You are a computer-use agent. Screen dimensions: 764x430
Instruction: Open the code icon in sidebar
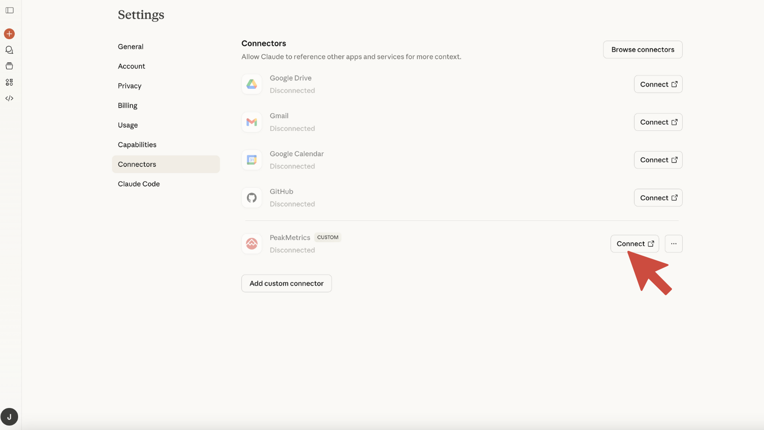(x=10, y=98)
